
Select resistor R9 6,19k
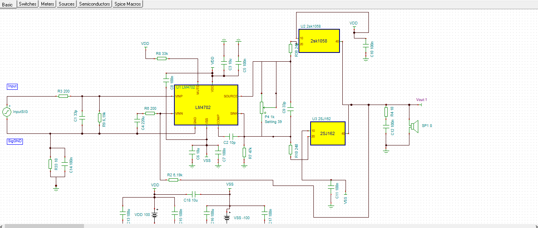[x=99, y=117]
